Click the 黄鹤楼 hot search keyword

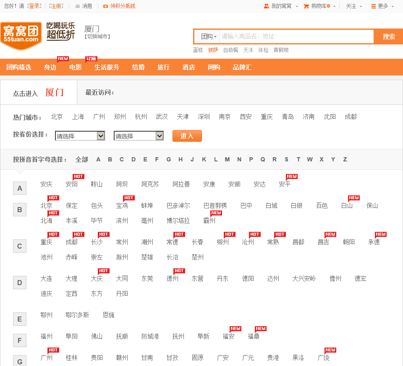click(281, 50)
